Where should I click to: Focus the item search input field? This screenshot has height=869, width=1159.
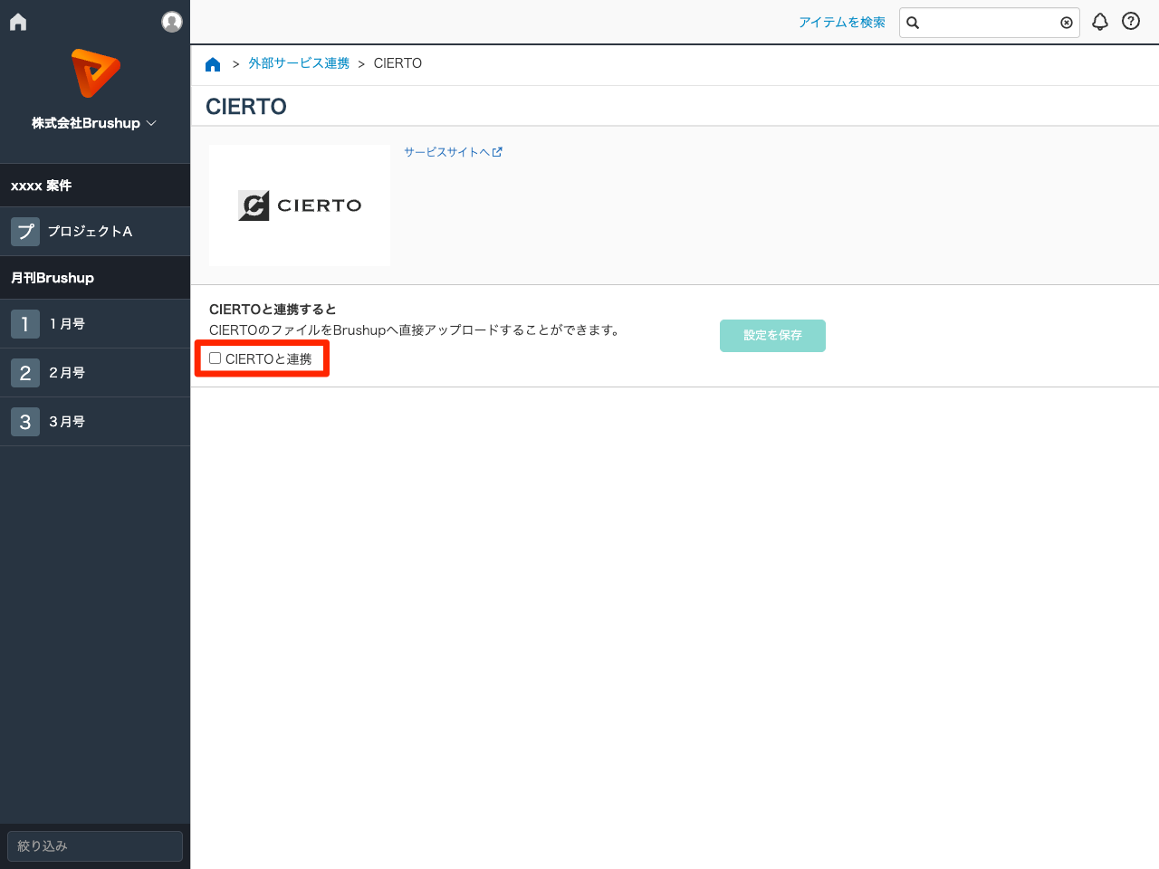coord(990,23)
